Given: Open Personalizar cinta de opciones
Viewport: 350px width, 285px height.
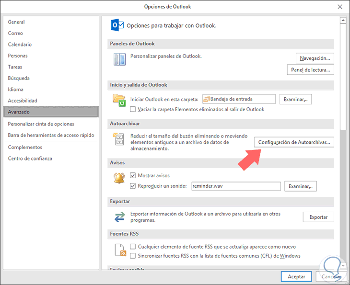Looking at the screenshot, I should tap(51, 124).
